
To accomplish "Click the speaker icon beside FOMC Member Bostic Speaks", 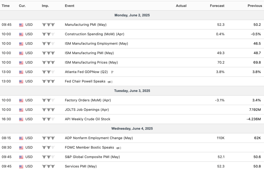I will point(119,148).
